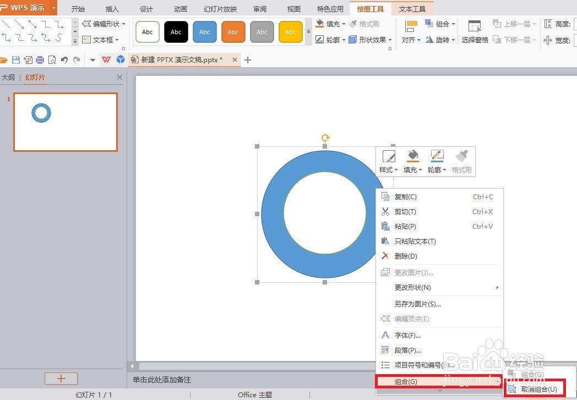
Task: Open 更改形状(N) submenu
Action: point(439,288)
